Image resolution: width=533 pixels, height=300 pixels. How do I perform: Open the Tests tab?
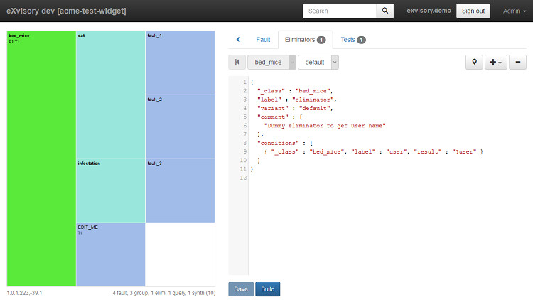point(352,40)
